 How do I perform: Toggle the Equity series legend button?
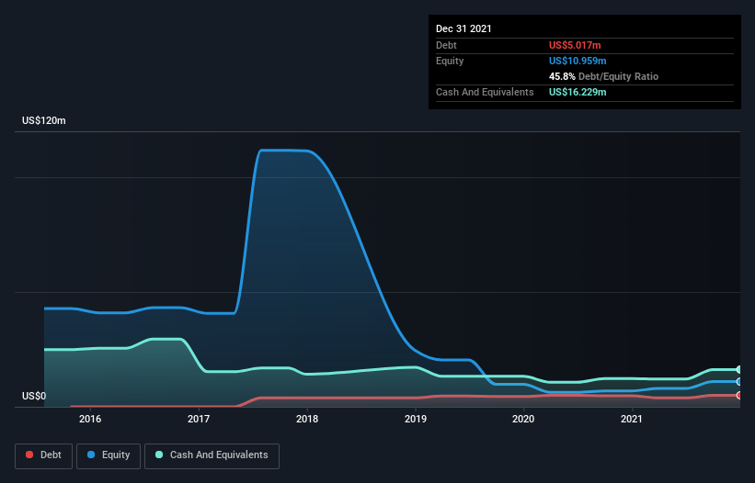(109, 455)
